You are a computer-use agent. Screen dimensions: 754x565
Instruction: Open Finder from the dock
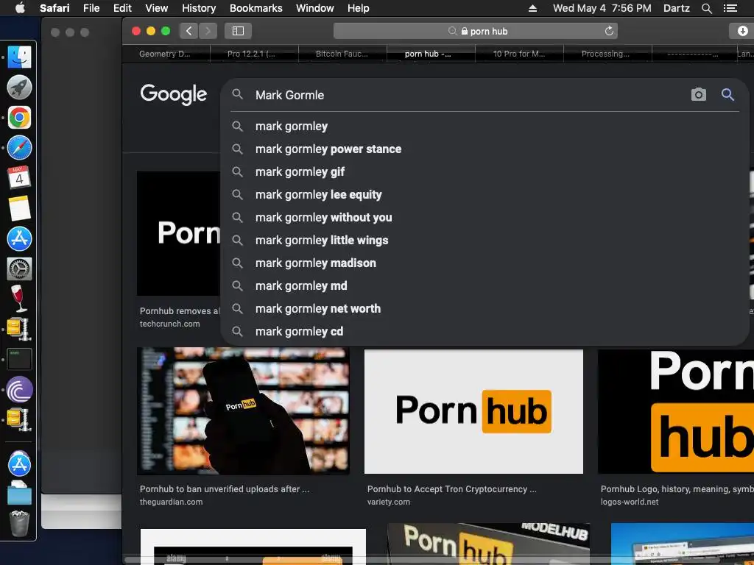19,57
